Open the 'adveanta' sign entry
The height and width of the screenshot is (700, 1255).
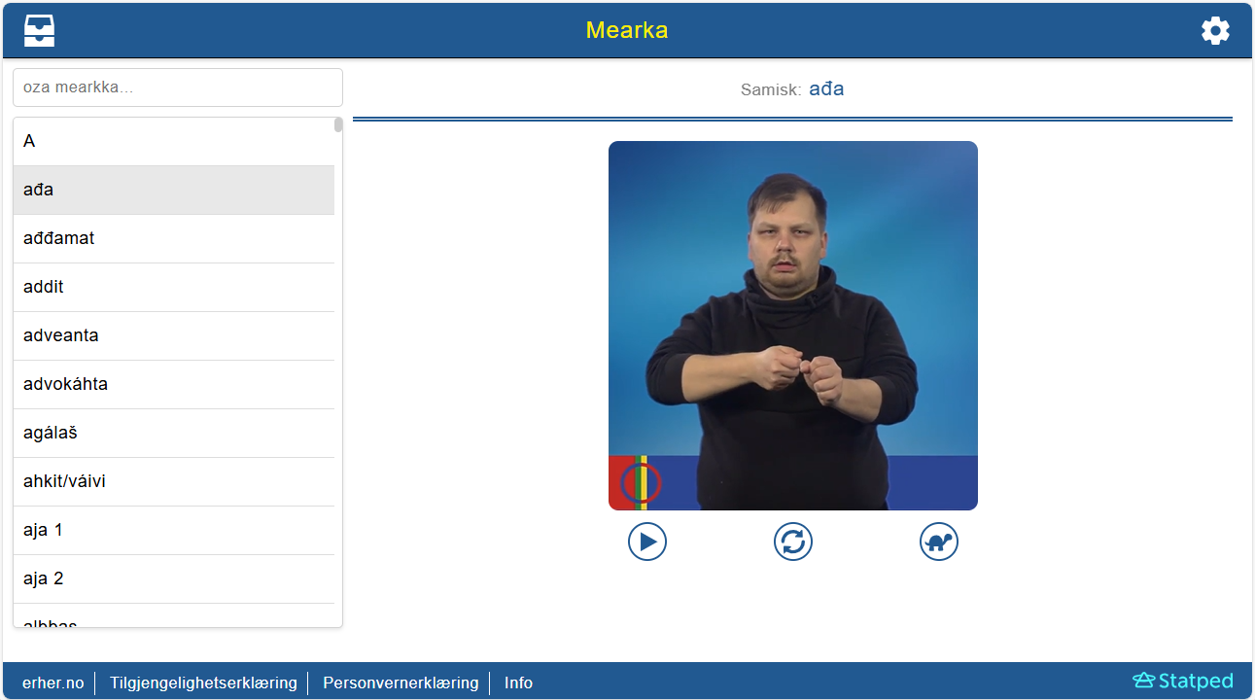[x=174, y=335]
